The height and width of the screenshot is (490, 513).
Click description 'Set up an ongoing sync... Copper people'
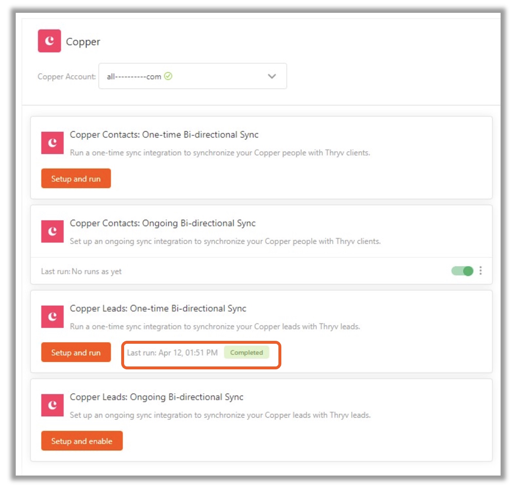(x=225, y=241)
